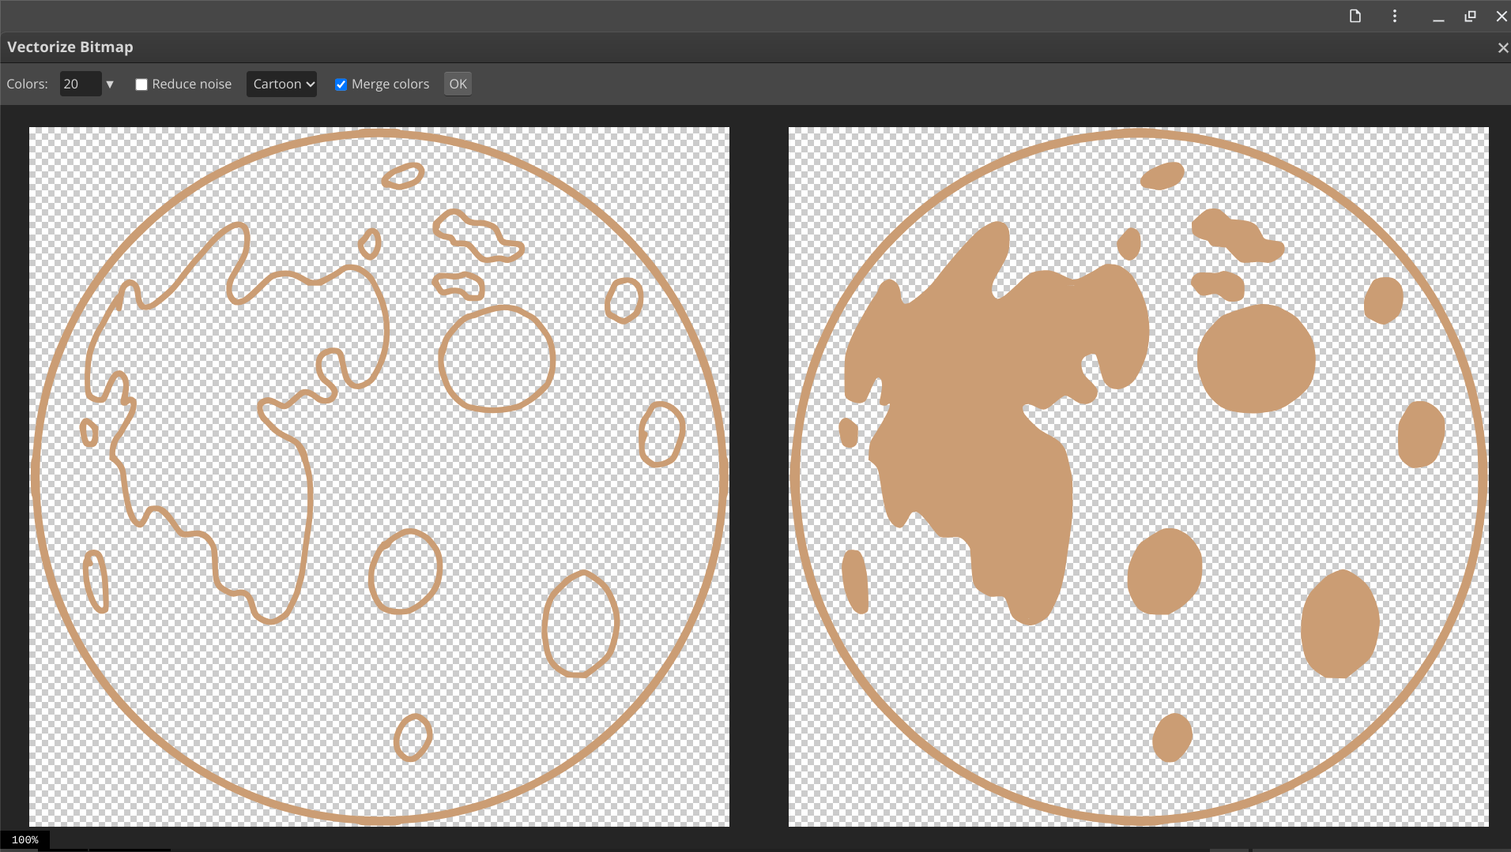Create a new file from the title bar icon
Viewport: 1511px width, 852px height.
[1355, 16]
